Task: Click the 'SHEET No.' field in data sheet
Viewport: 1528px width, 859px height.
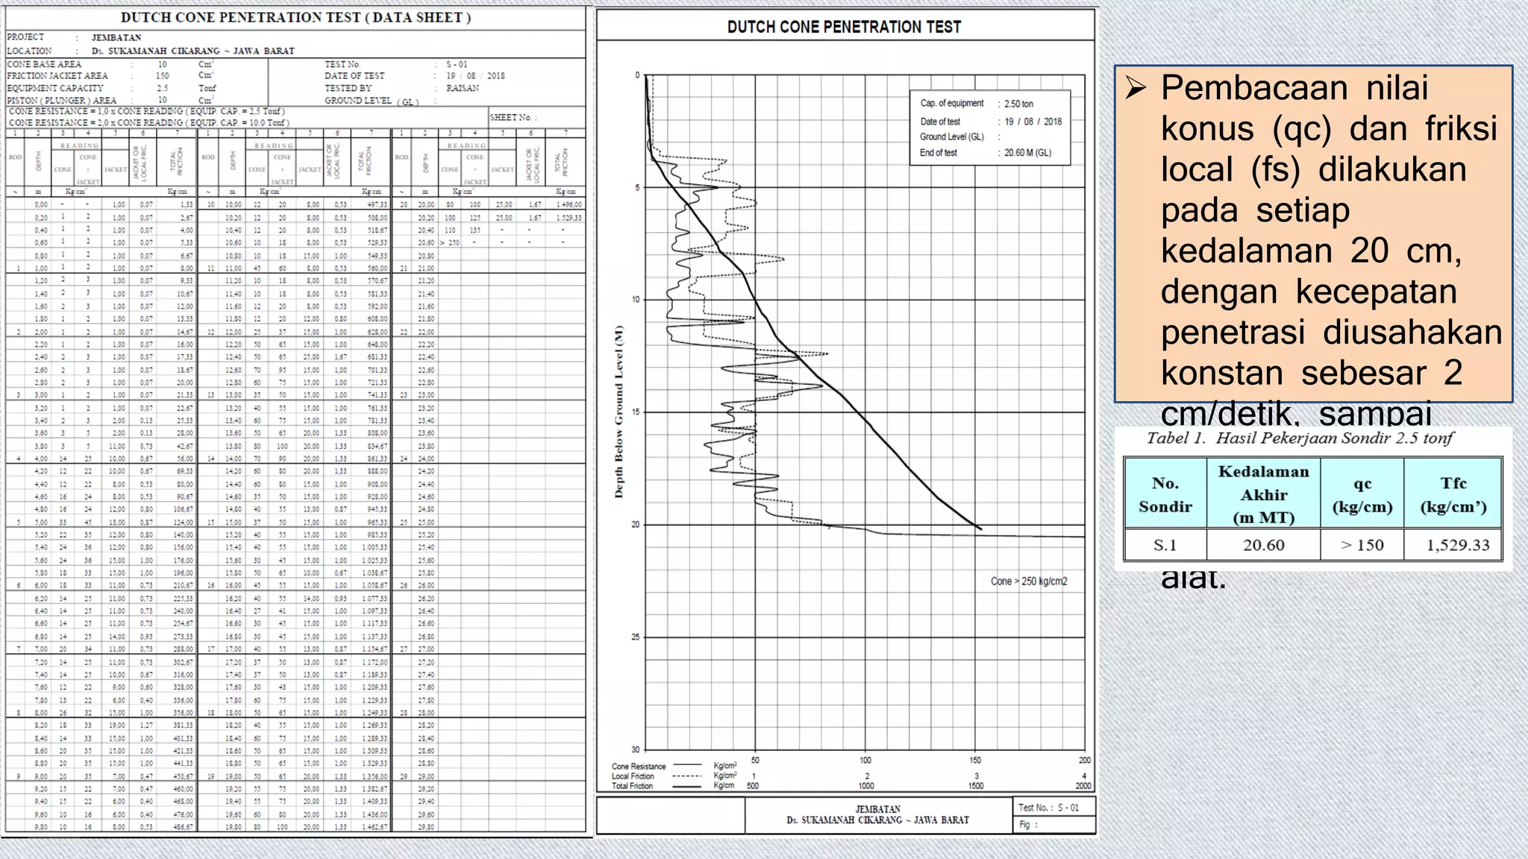Action: point(513,117)
